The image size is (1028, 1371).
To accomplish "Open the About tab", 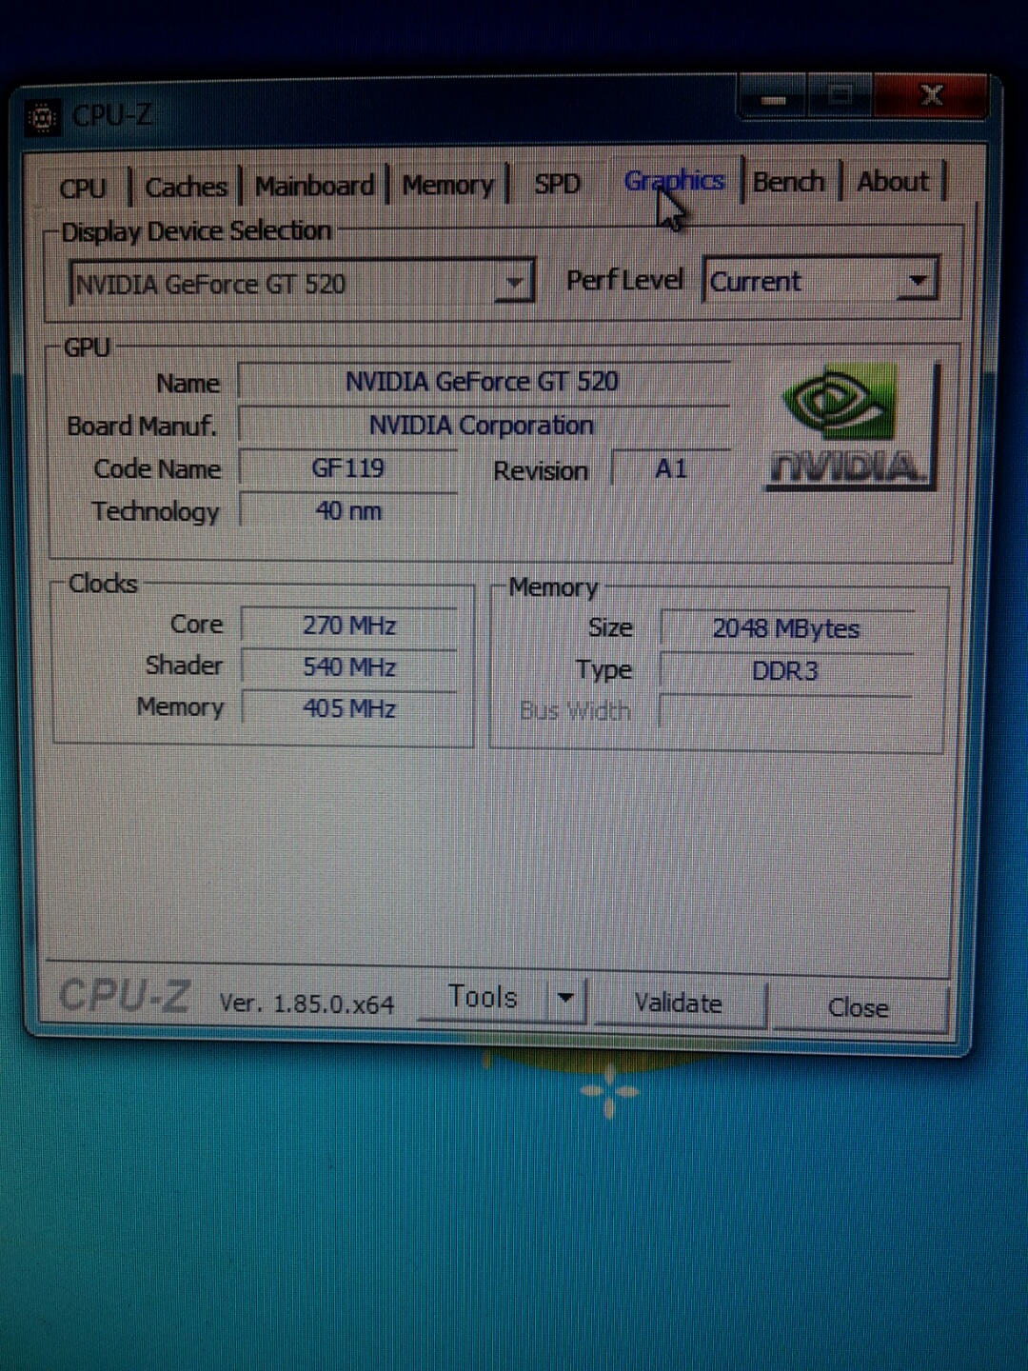I will (x=893, y=181).
